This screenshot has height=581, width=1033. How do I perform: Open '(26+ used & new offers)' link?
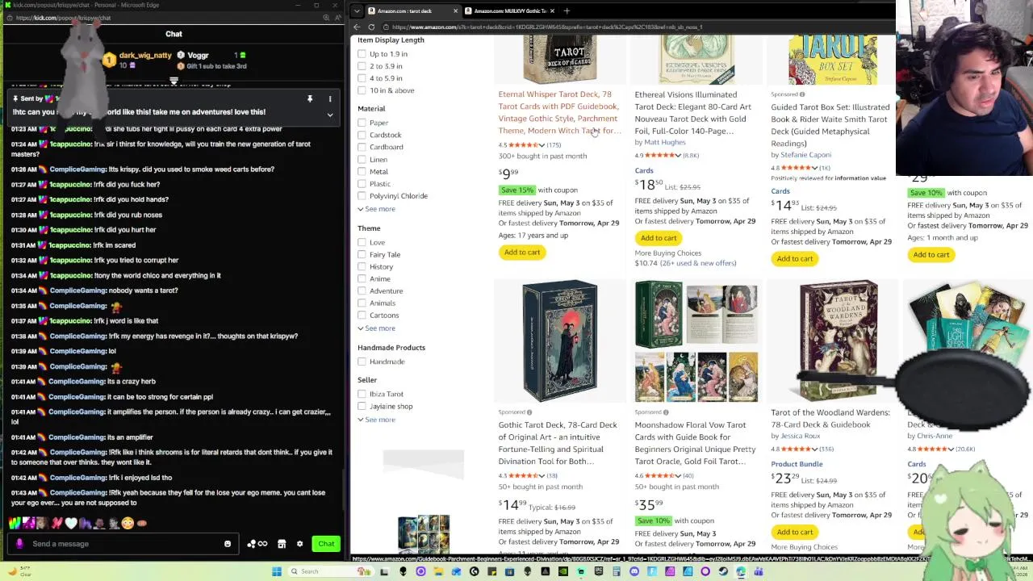(x=698, y=263)
